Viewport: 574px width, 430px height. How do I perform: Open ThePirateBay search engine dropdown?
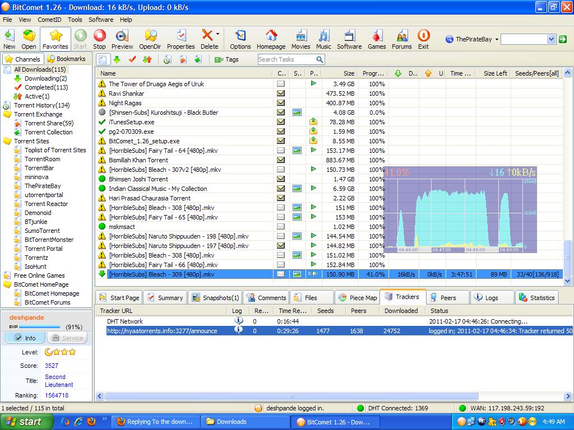point(497,39)
